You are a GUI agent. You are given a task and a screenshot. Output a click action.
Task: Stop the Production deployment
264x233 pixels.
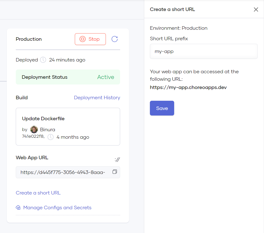90,39
